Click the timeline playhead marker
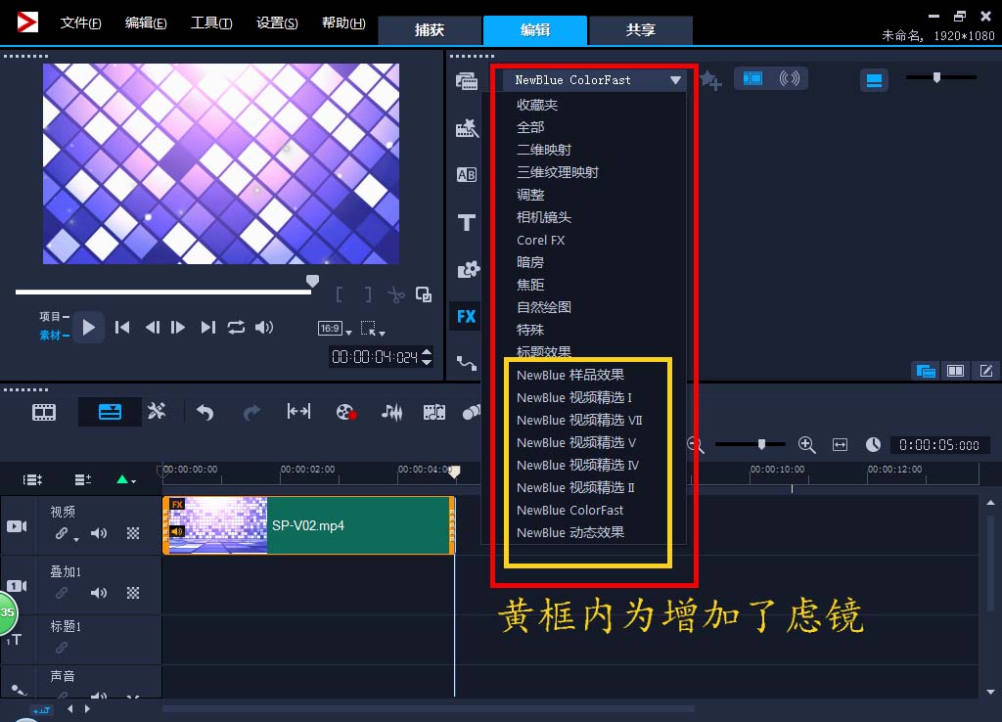The image size is (1002, 722). [x=454, y=472]
